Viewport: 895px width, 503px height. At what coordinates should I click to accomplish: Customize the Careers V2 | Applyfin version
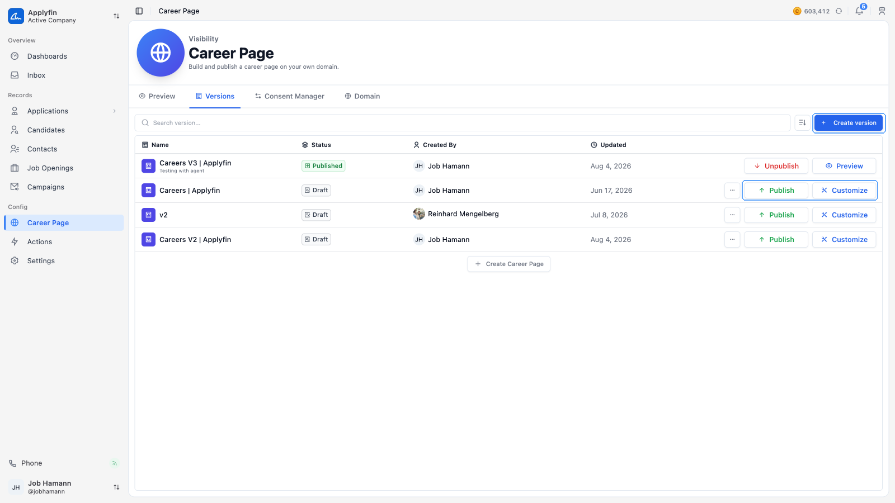844,240
